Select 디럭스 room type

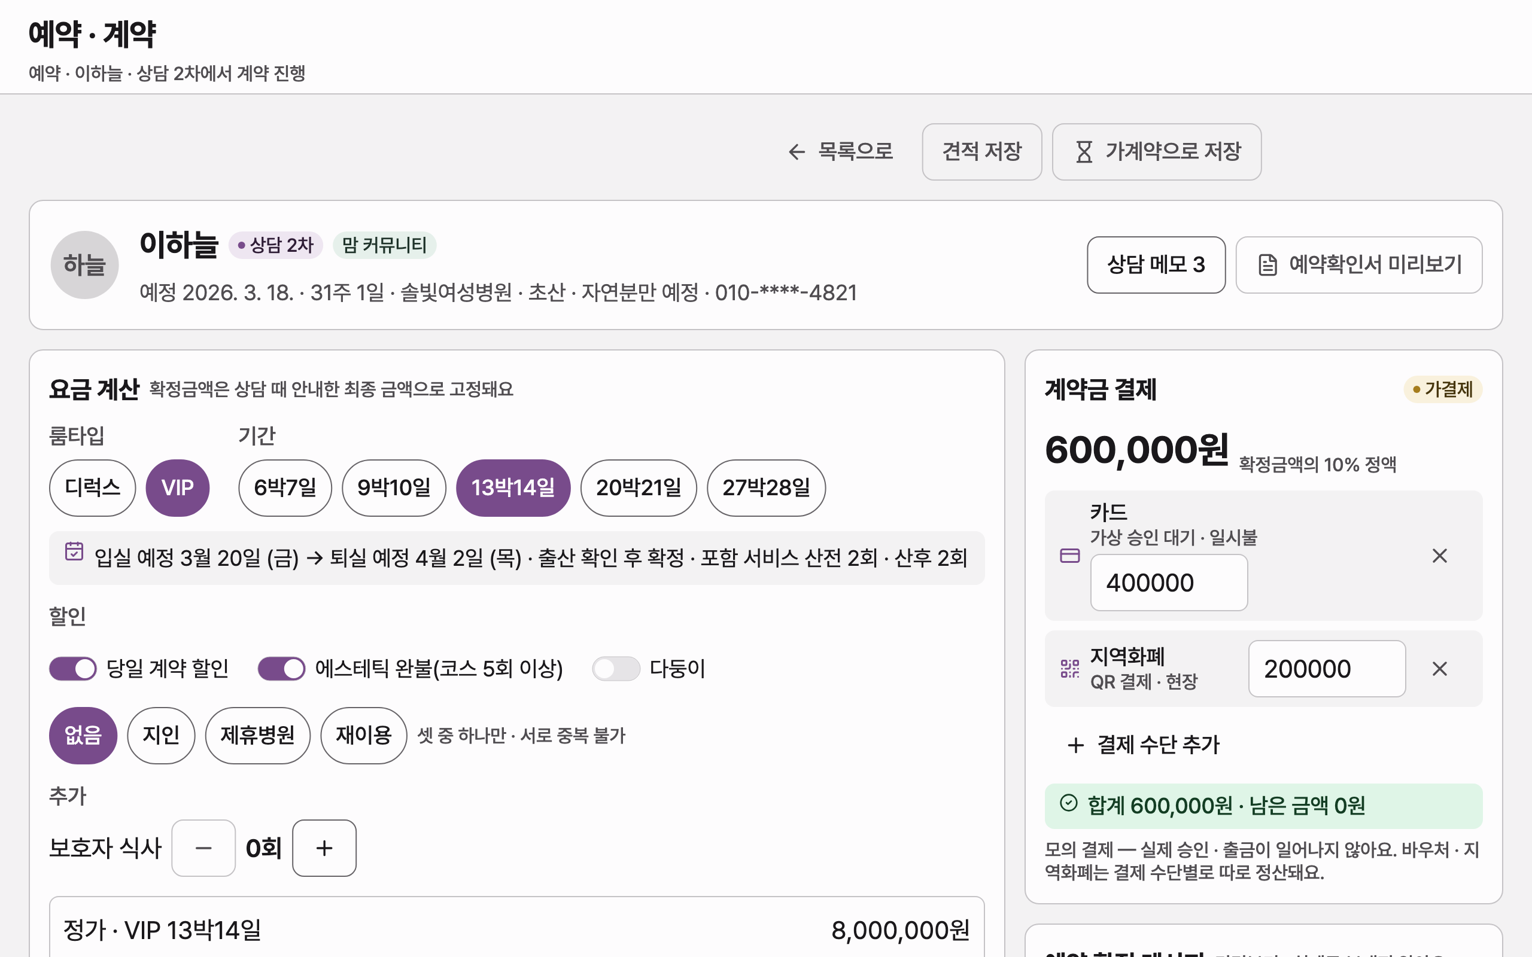92,488
